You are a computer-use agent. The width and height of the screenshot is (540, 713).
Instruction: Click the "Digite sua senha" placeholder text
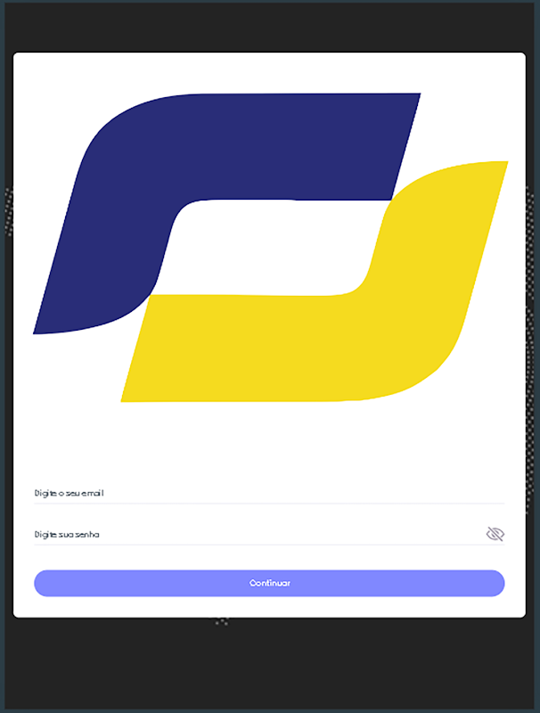67,534
